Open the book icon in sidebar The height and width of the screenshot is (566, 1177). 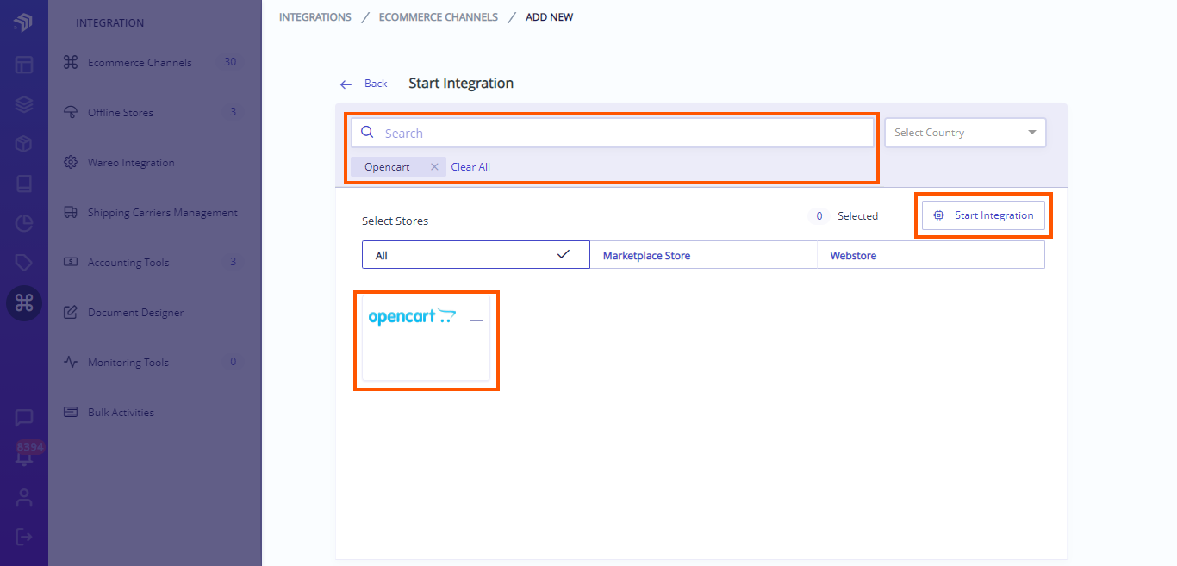[23, 183]
